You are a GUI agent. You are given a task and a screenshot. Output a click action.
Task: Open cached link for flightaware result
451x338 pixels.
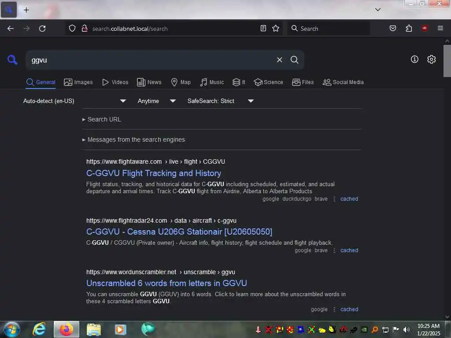point(349,199)
